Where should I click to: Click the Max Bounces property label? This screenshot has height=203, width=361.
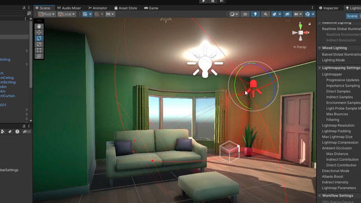coord(337,114)
